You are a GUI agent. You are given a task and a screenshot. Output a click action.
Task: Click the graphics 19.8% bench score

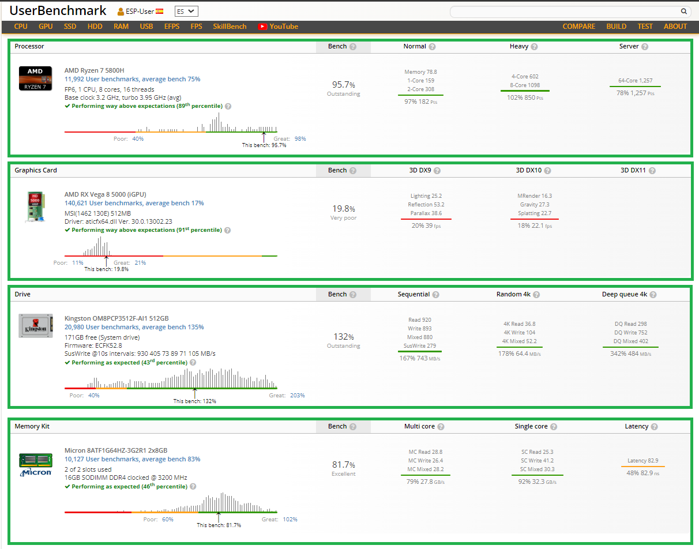pos(344,209)
